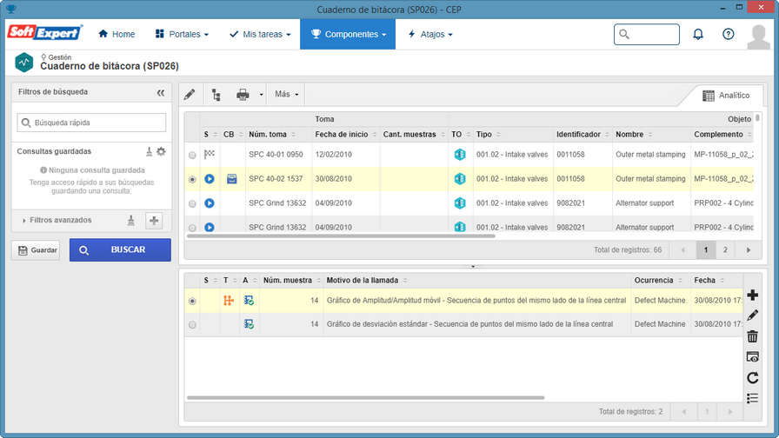Delete the occurrence with the trash icon

point(752,336)
